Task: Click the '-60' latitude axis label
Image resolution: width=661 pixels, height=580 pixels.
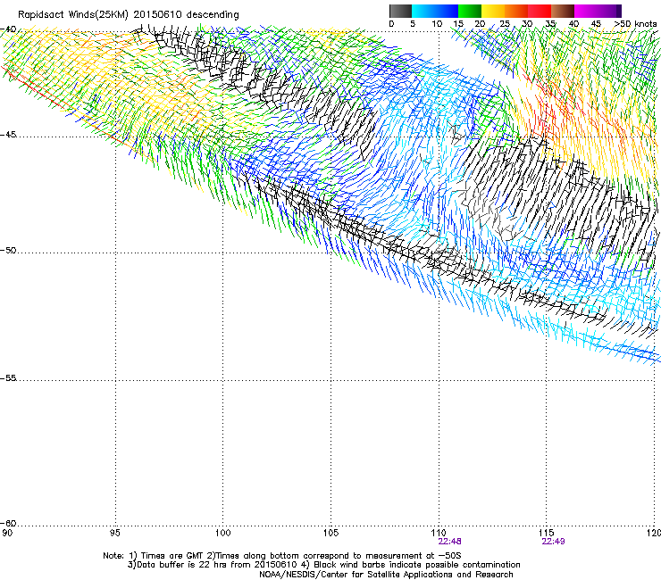Action: click(8, 523)
